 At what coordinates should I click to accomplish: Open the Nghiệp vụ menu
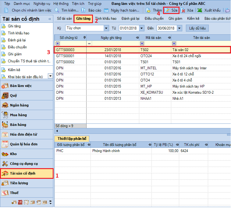pos(42,4)
